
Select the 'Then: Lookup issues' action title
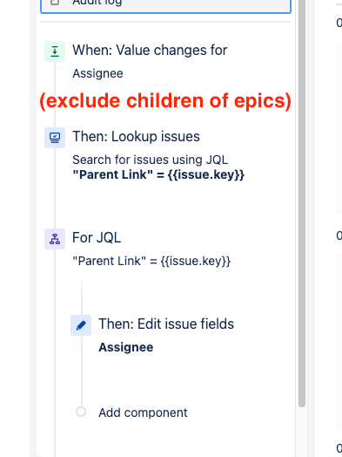pos(136,136)
